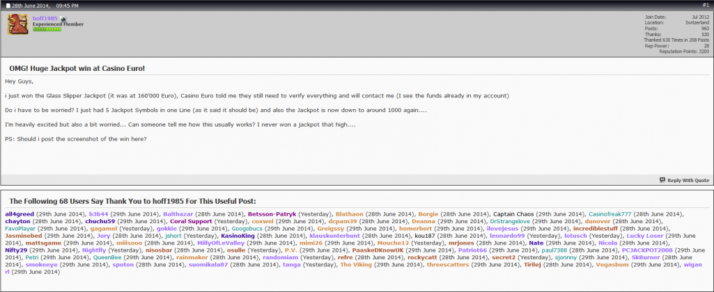714x292 pixels.
Task: Open the post permalink #1
Action: (706, 5)
